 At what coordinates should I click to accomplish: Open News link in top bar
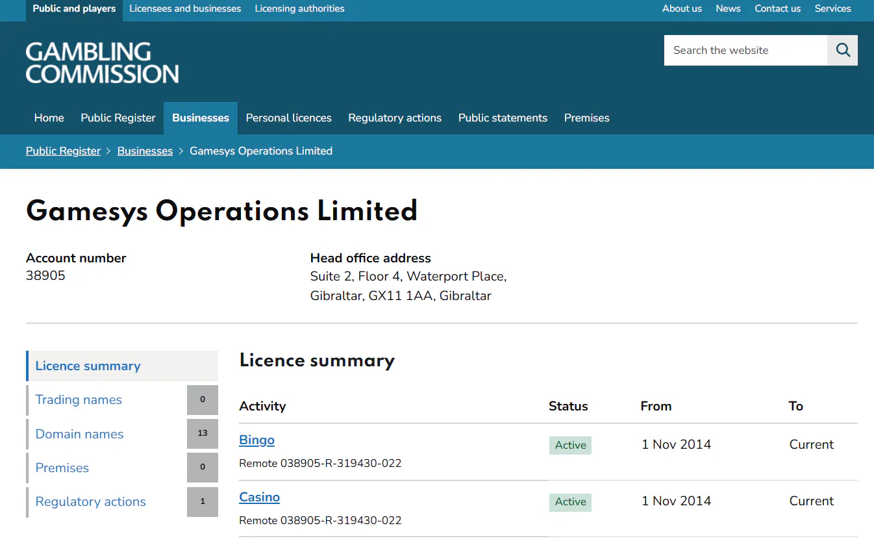click(728, 9)
